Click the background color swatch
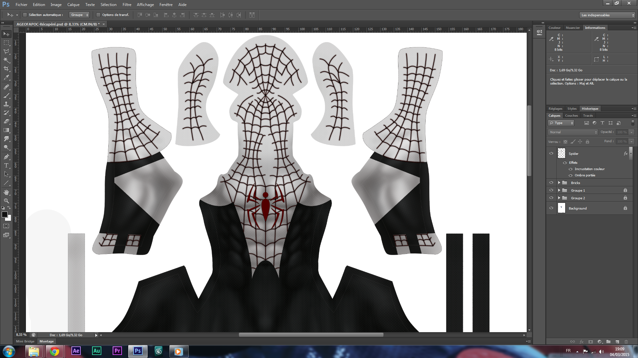 point(9,219)
